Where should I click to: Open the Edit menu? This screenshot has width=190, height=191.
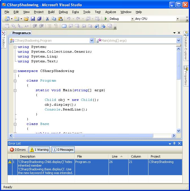point(16,12)
